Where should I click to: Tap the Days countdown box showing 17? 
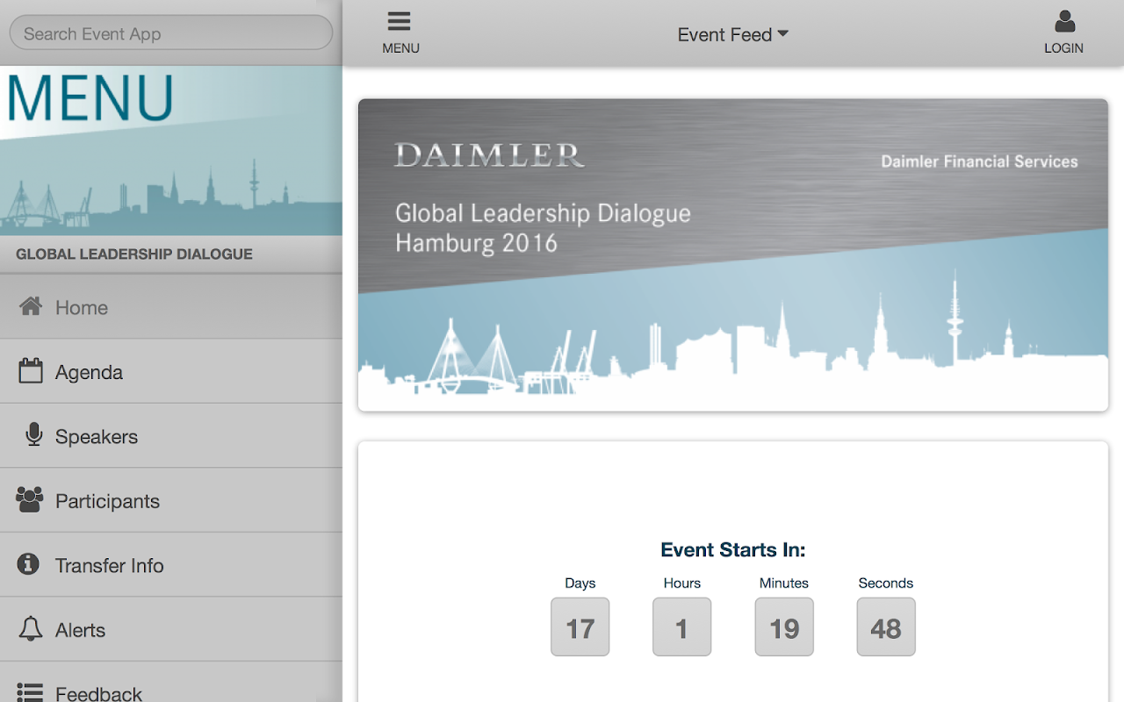(x=580, y=627)
